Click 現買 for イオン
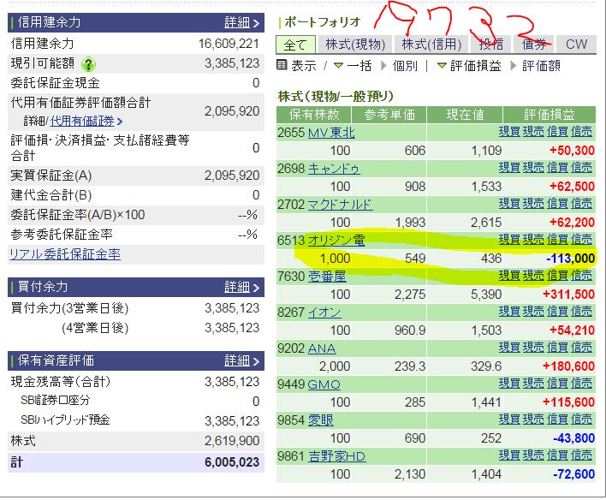 click(x=509, y=312)
